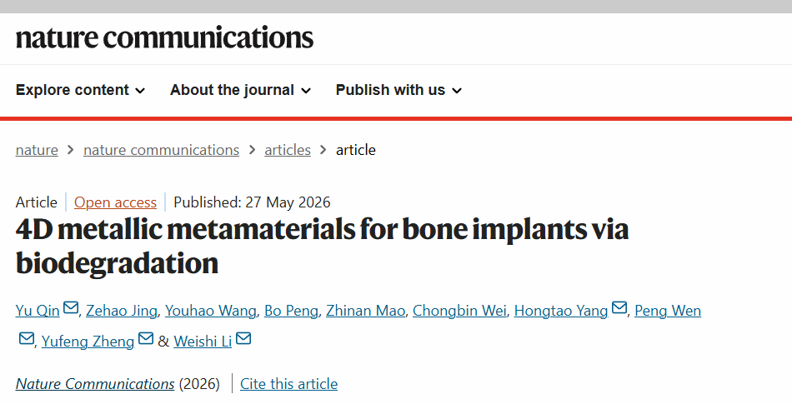Viewport: 792px width, 404px height.
Task: Click the envelope icon for Peng Wen
Action: [x=27, y=338]
